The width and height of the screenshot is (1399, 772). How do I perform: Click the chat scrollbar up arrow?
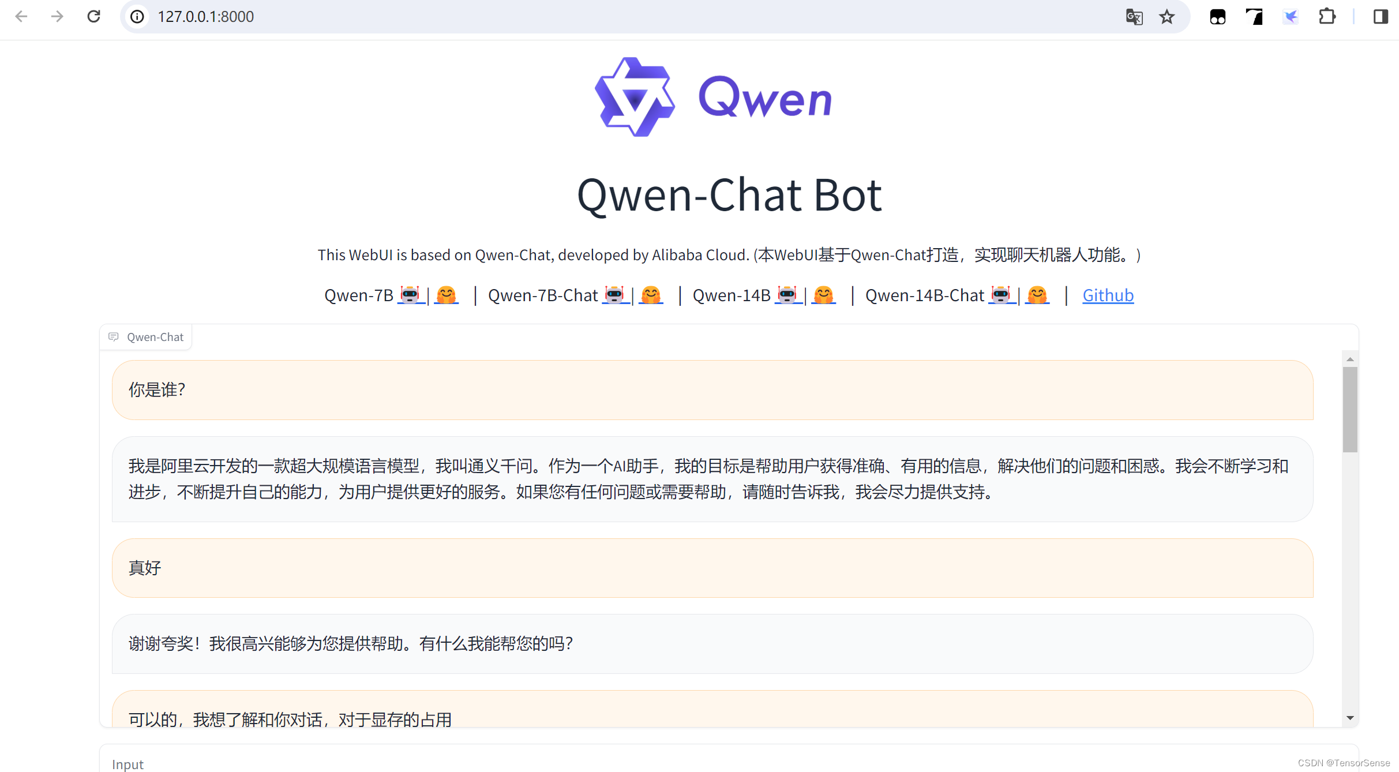tap(1350, 359)
